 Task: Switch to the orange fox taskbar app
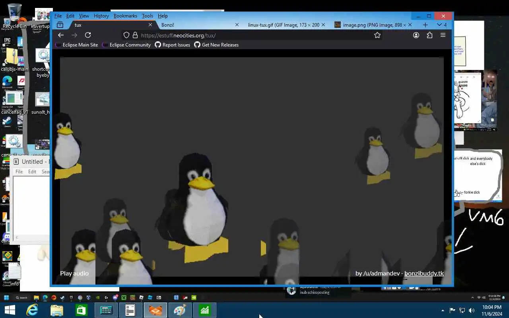tap(155, 310)
